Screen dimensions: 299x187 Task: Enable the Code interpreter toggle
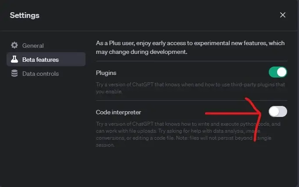click(x=278, y=112)
